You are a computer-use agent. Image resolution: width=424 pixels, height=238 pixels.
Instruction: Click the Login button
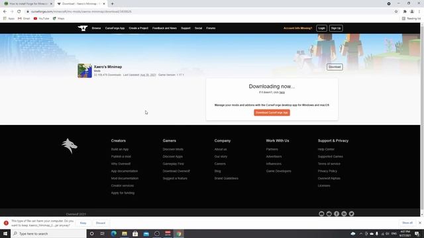(321, 28)
